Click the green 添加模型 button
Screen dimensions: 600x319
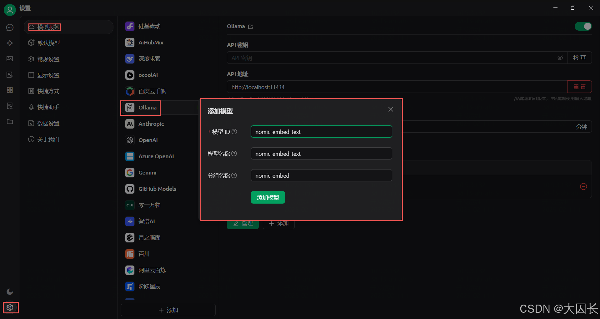(268, 197)
